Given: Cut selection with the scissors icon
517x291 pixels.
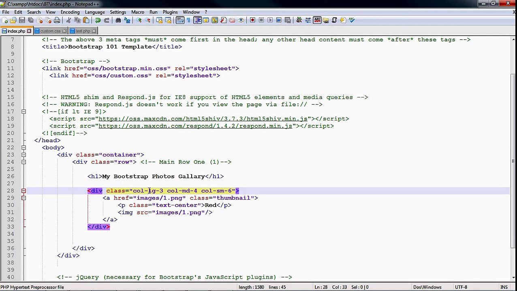Looking at the screenshot, I should coord(68,20).
